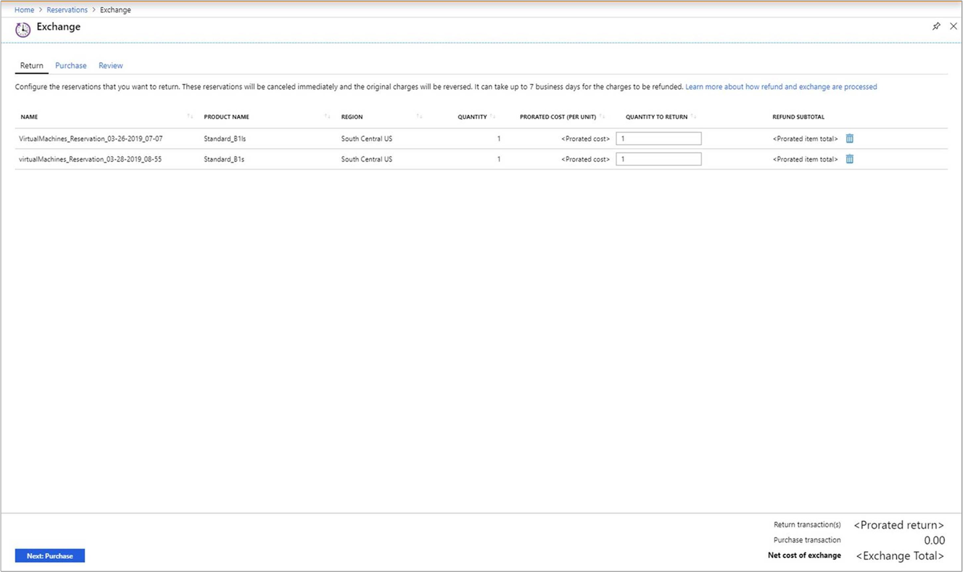Switch to the Purchase tab
The width and height of the screenshot is (963, 572).
[71, 65]
